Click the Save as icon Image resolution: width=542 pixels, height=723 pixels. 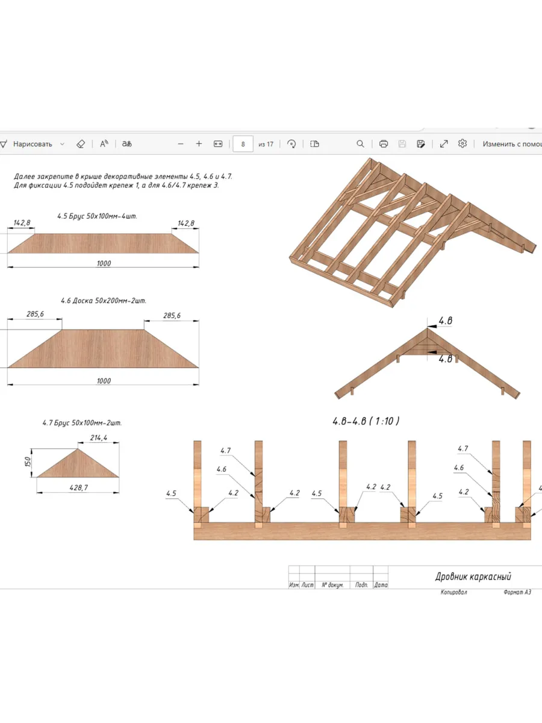point(421,144)
